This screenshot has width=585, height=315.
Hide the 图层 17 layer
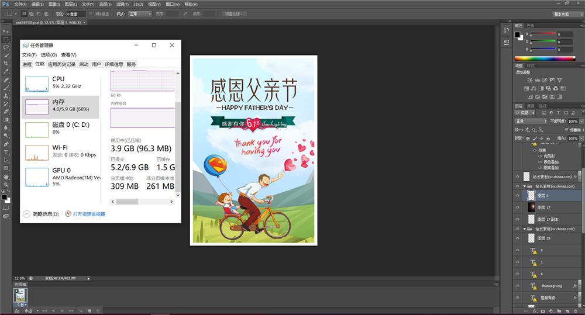click(517, 207)
